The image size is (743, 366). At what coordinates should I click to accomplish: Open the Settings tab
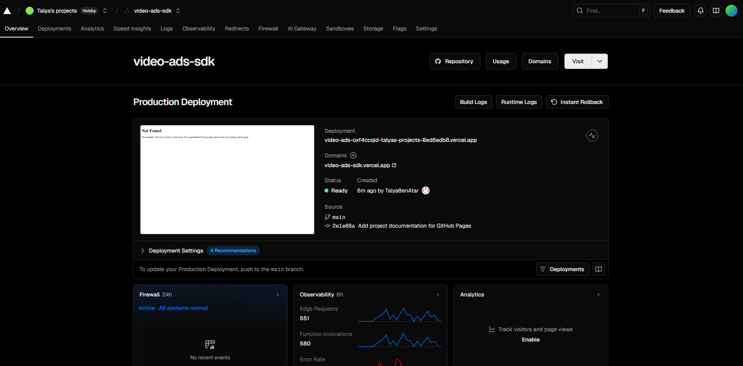pyautogui.click(x=426, y=28)
